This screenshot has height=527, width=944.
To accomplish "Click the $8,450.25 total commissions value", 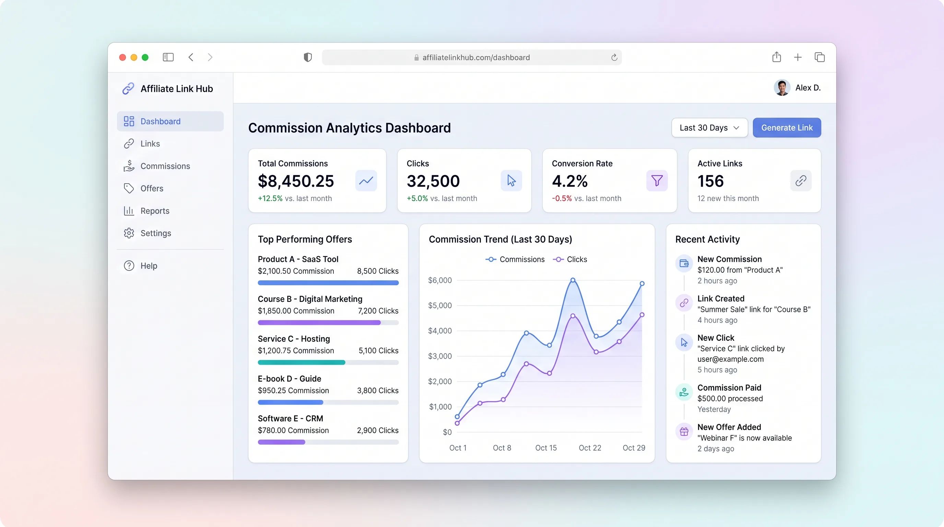I will coord(296,181).
